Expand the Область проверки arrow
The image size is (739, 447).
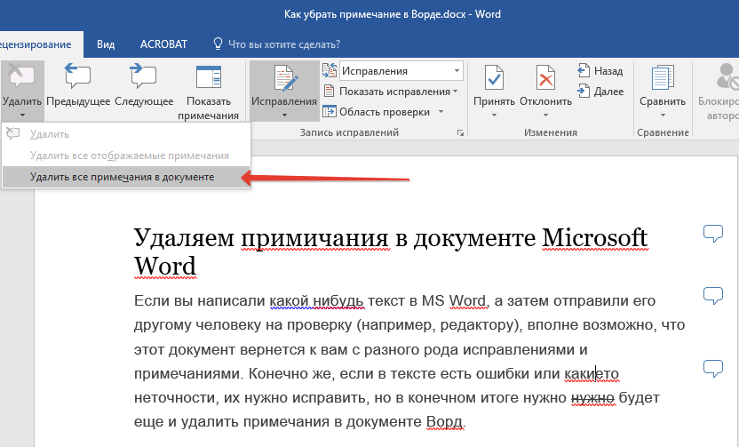tap(439, 112)
